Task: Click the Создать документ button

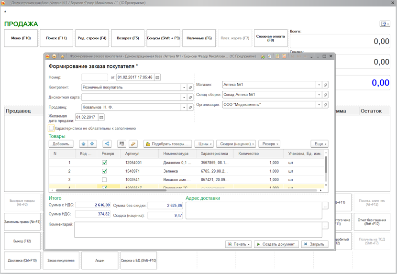Action: pyautogui.click(x=276, y=244)
